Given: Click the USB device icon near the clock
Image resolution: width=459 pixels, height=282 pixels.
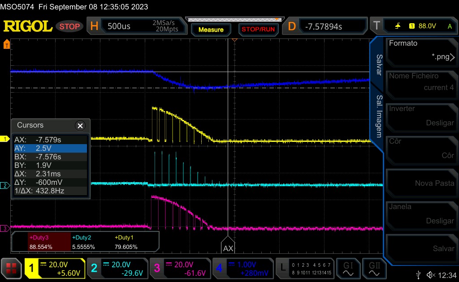Looking at the screenshot, I should click(x=419, y=273).
